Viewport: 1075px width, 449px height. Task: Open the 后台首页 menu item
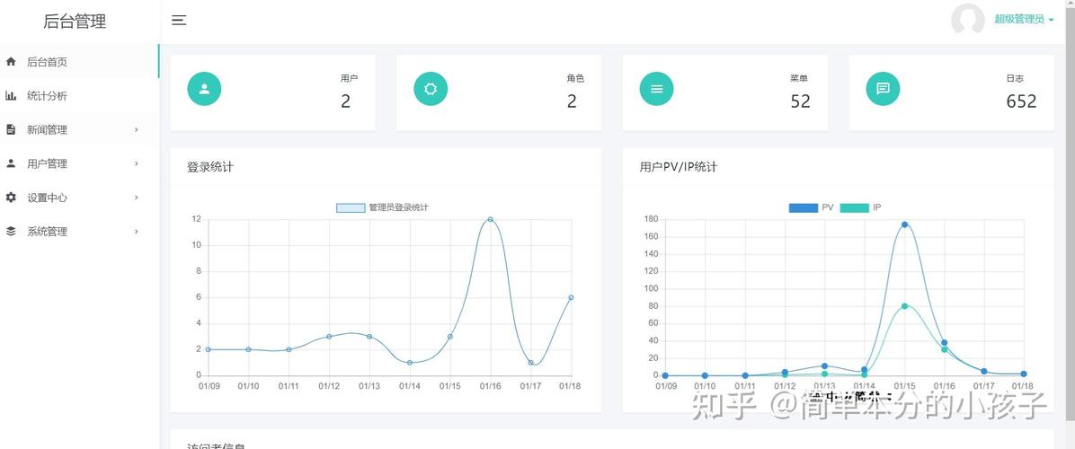point(79,62)
